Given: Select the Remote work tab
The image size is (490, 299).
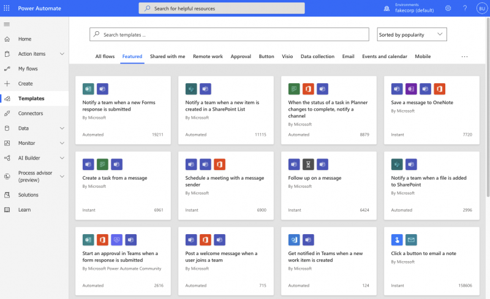Looking at the screenshot, I should 208,56.
